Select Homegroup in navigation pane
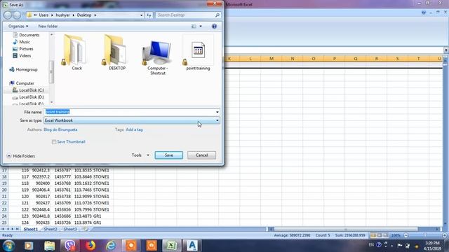 [x=23, y=69]
